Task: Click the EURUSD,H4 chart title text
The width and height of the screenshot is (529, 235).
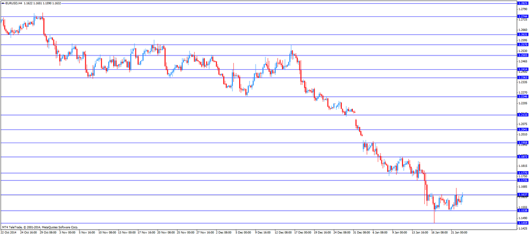Action: (13, 3)
